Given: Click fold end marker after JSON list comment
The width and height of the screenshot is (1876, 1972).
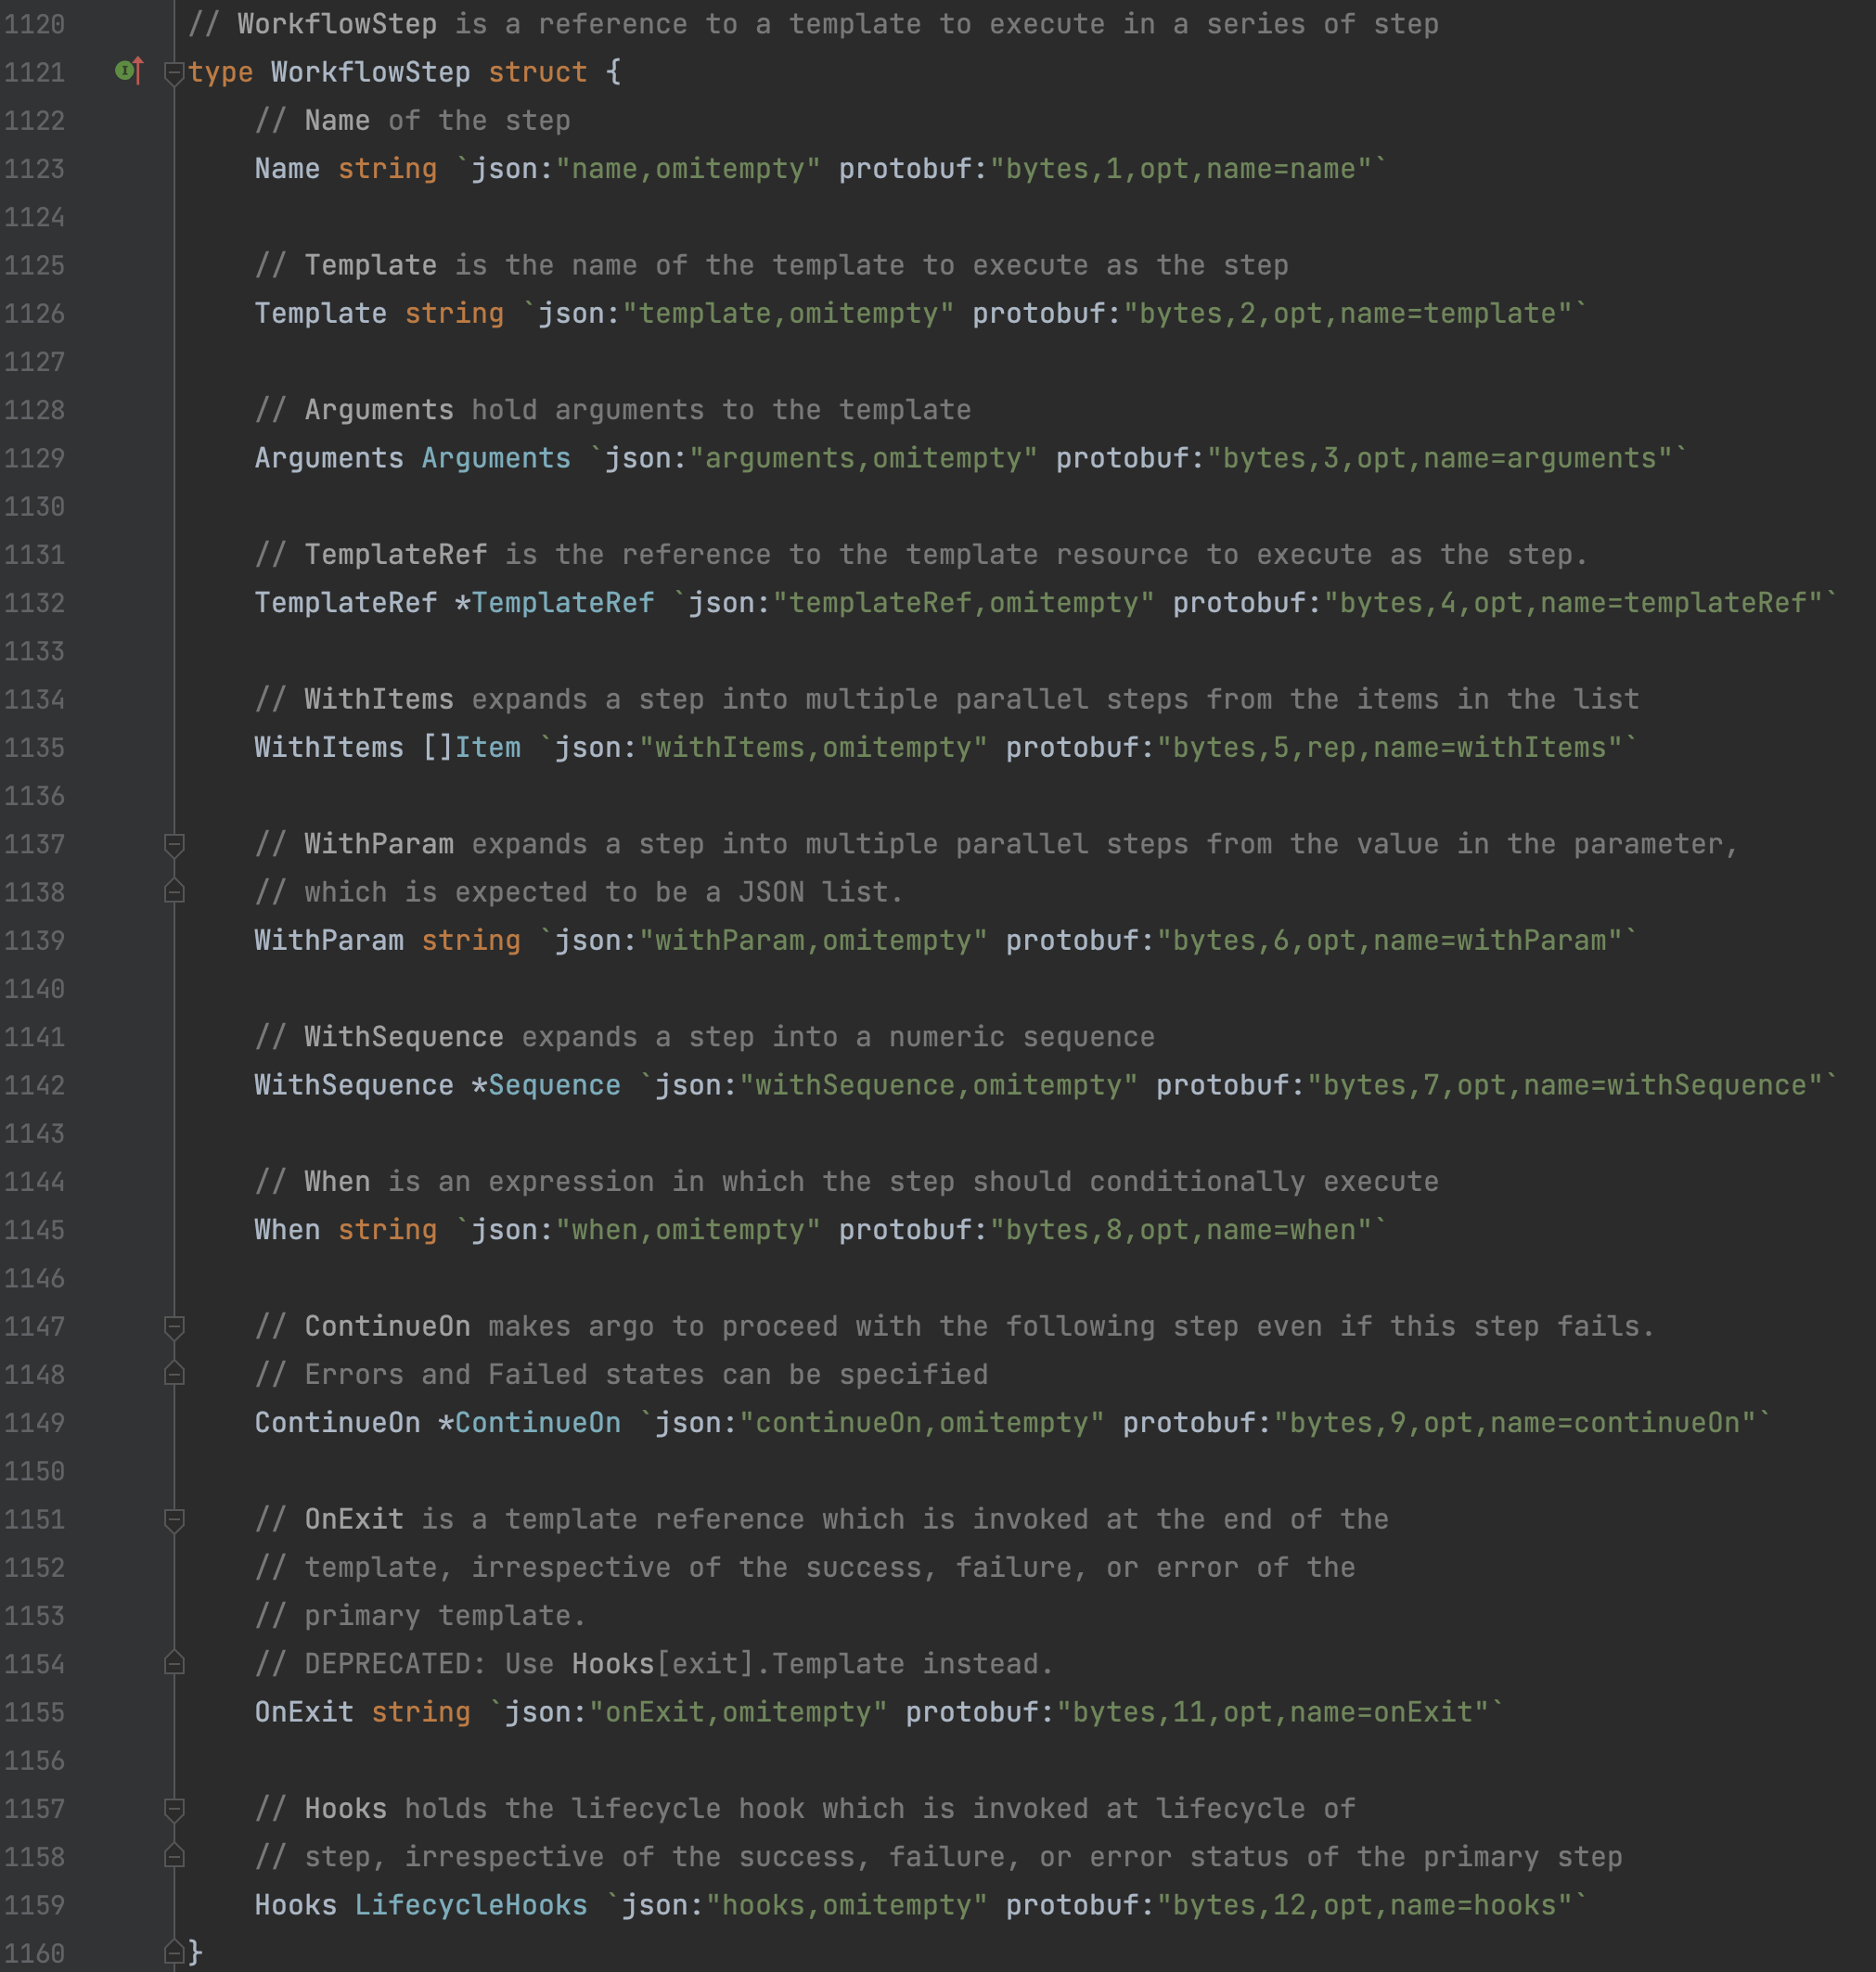Looking at the screenshot, I should [x=174, y=892].
